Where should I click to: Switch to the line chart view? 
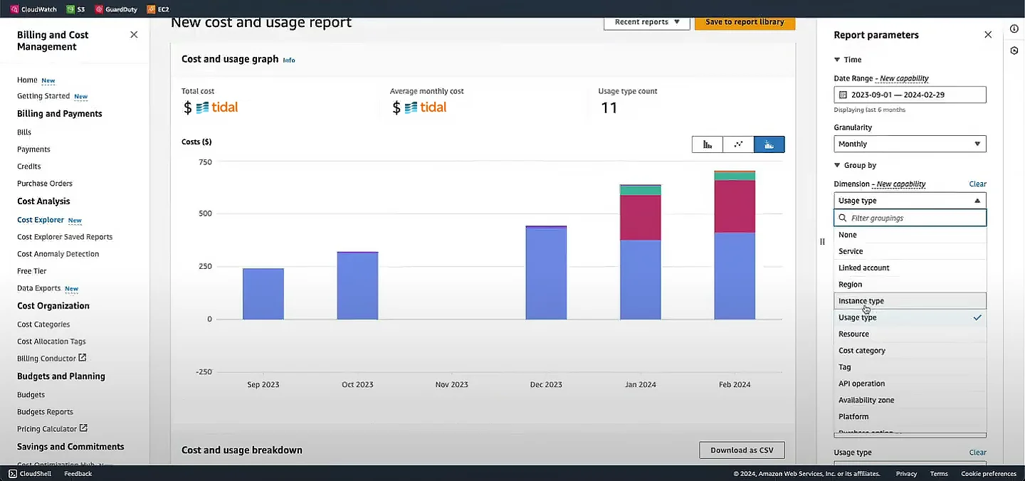click(x=738, y=144)
